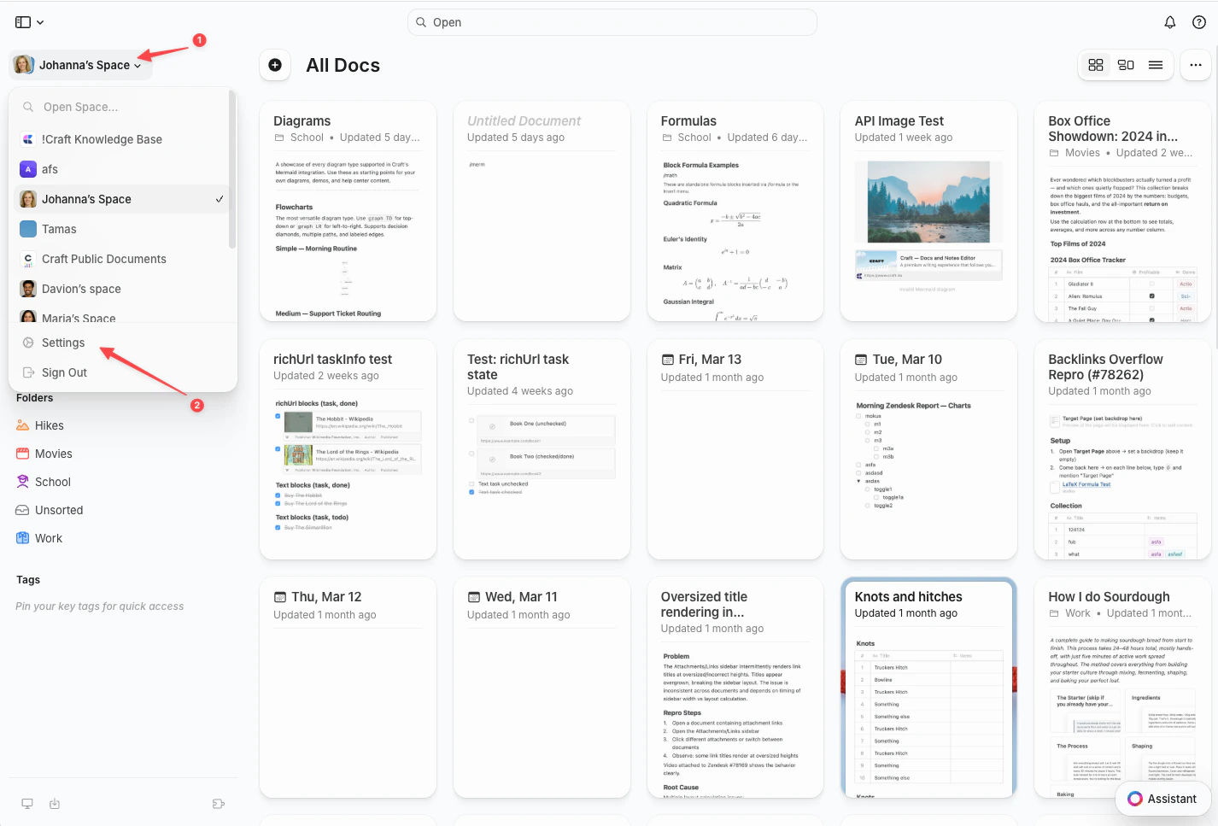Image resolution: width=1218 pixels, height=826 pixels.
Task: Open the Assistant button
Action: coord(1162,799)
